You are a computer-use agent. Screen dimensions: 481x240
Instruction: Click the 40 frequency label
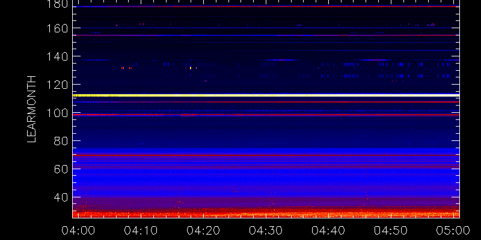[x=61, y=197]
